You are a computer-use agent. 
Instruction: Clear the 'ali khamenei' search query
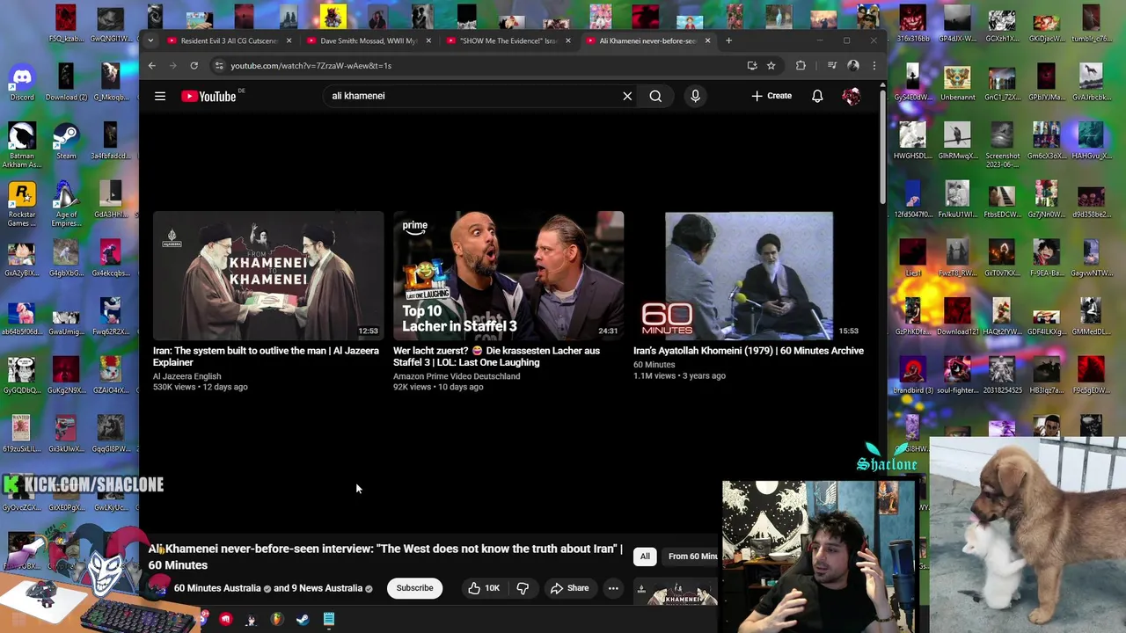point(627,96)
